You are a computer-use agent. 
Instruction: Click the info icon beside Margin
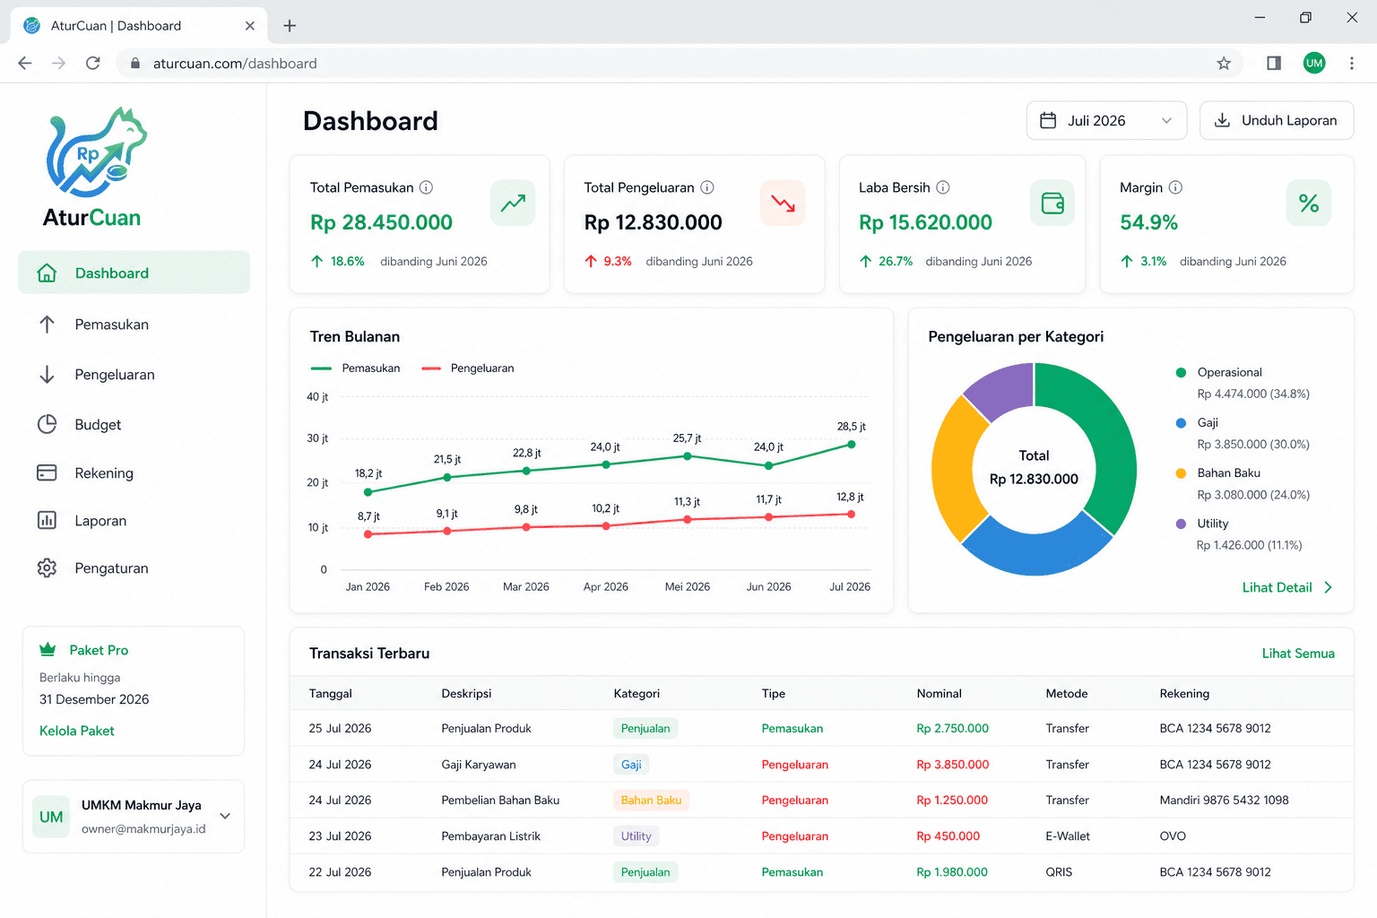[1175, 187]
